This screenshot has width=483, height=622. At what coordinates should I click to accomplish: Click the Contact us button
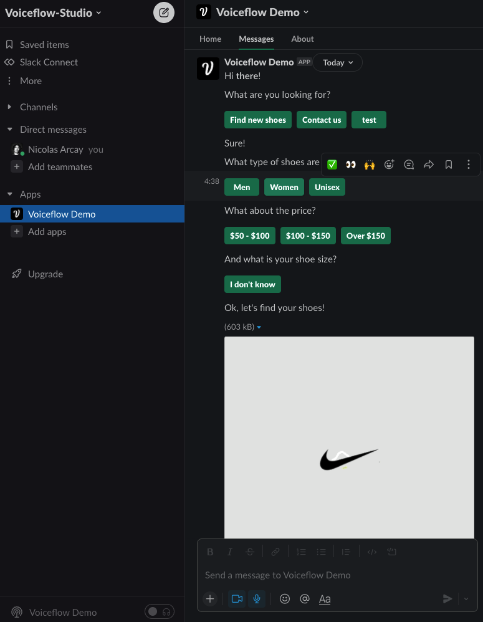(322, 120)
